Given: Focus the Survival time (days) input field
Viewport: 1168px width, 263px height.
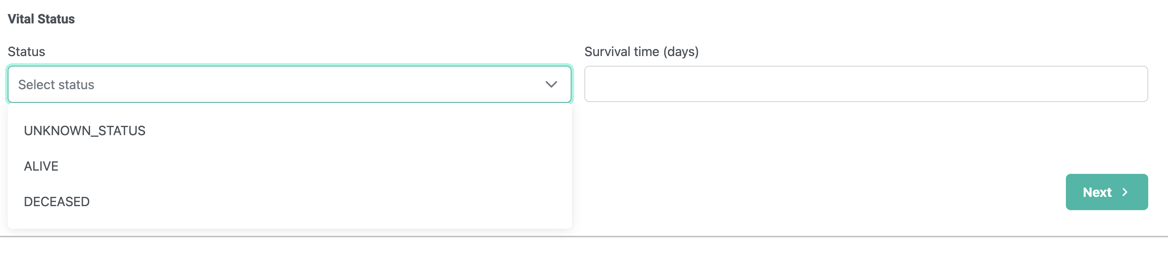Looking at the screenshot, I should pos(867,84).
